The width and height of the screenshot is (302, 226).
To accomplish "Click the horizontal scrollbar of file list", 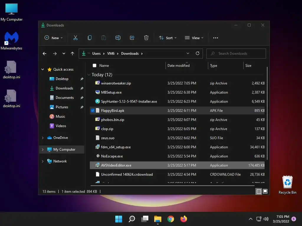I will tap(172, 186).
